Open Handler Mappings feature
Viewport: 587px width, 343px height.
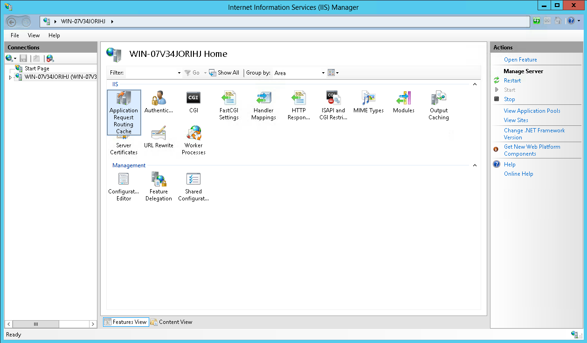coord(263,106)
